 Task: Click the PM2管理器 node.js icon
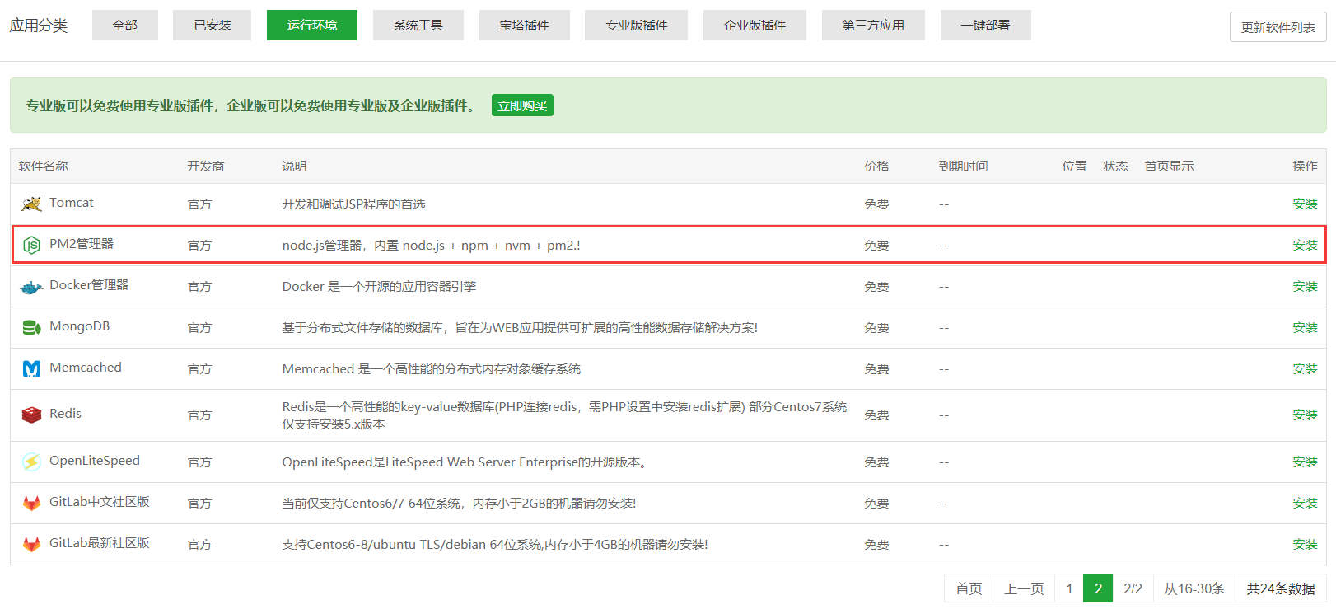[x=31, y=245]
